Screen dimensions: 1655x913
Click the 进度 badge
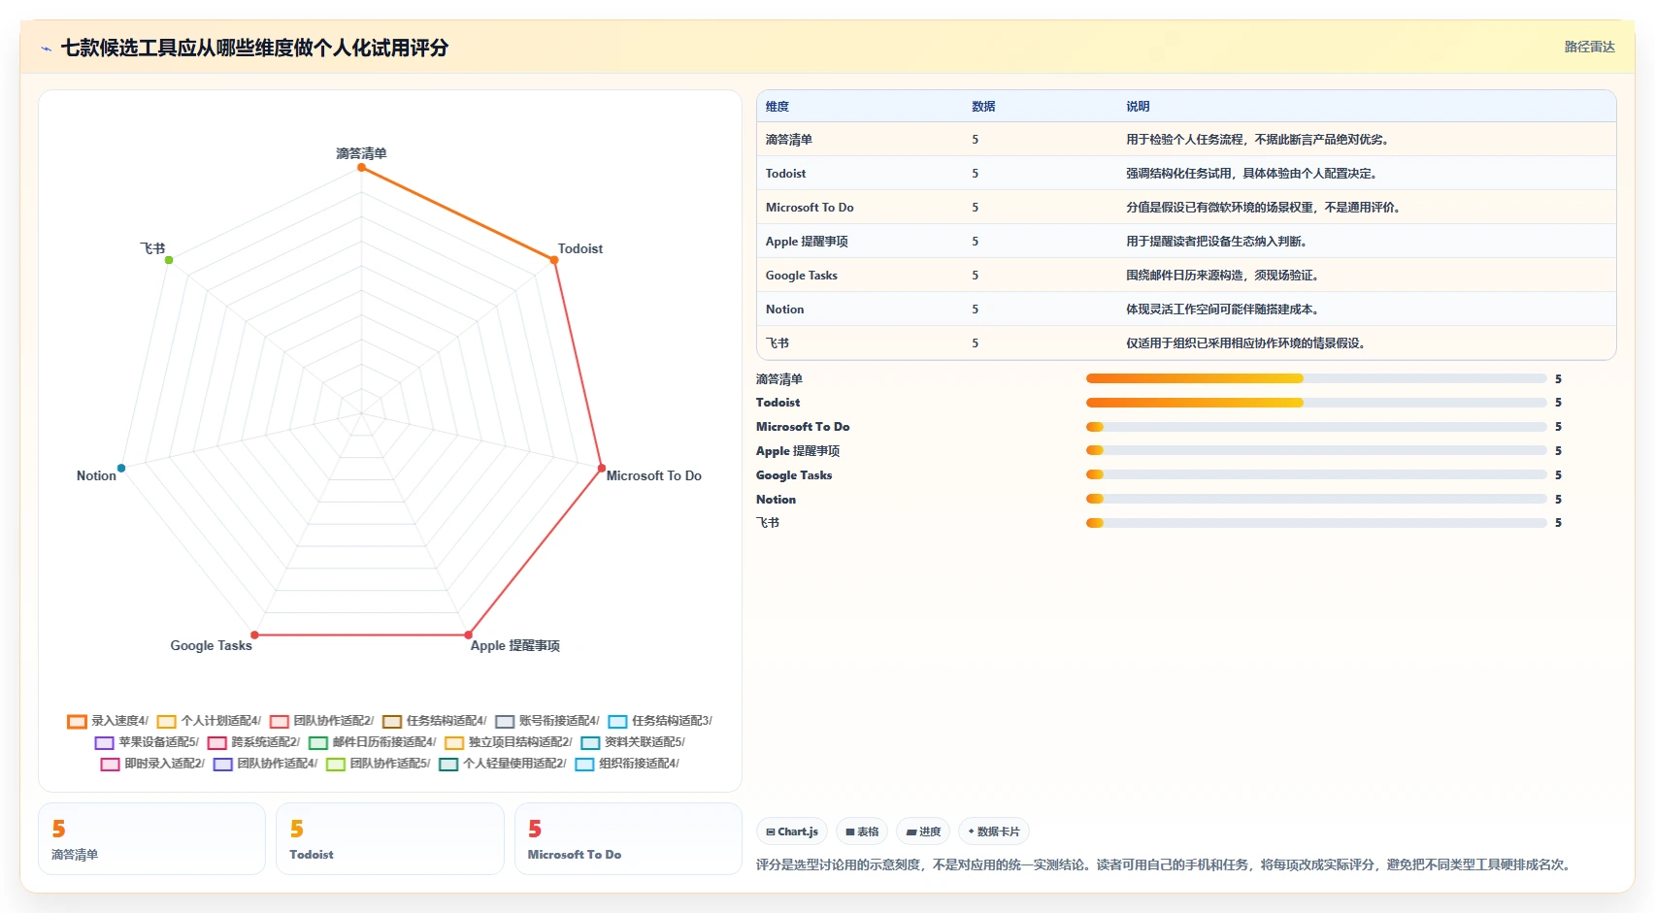click(923, 831)
